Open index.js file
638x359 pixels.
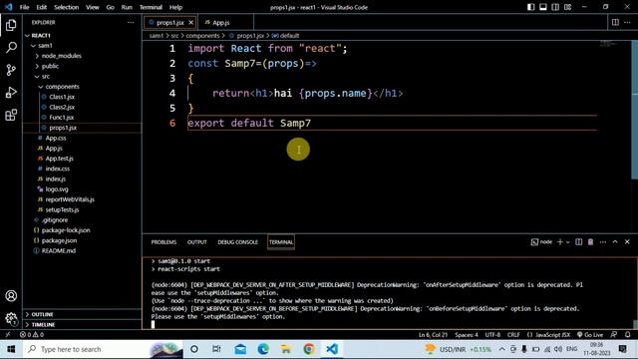(x=82, y=179)
